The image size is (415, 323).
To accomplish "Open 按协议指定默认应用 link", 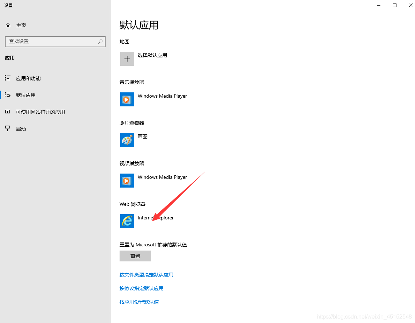I will point(142,288).
